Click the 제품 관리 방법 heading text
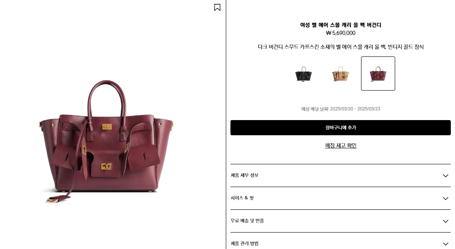Screen dimensions: 455x249 pyautogui.click(x=244, y=243)
